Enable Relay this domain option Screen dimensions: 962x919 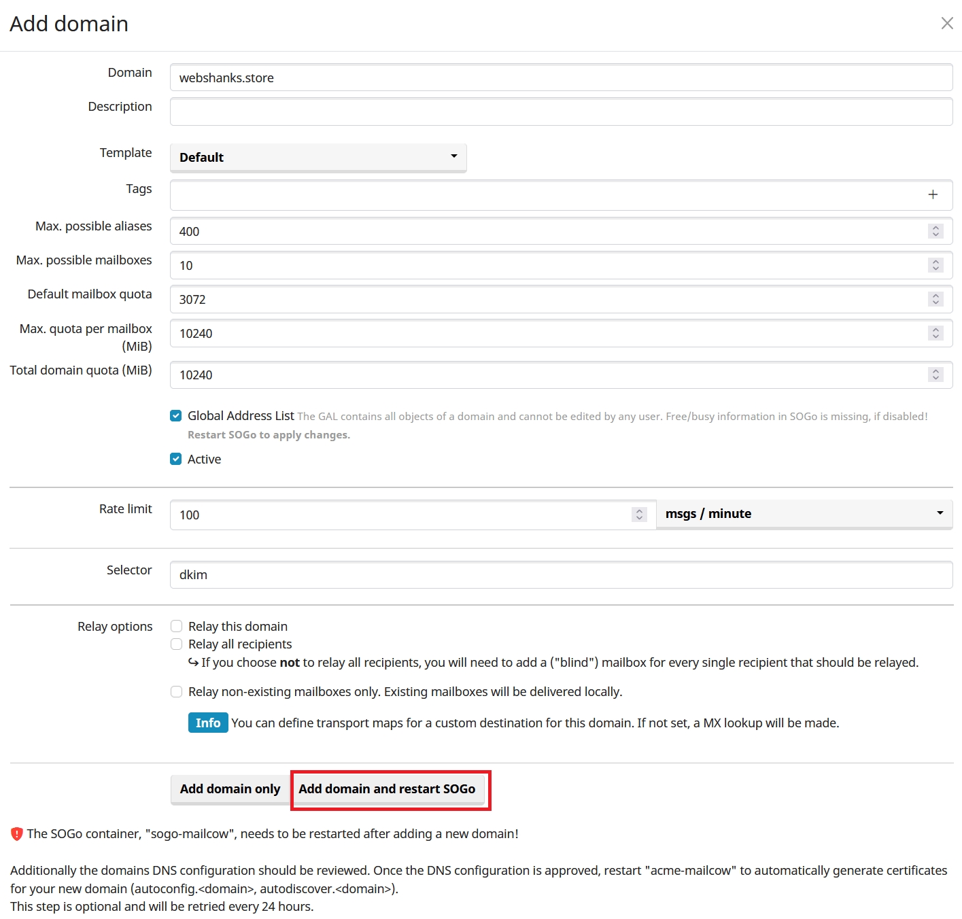(177, 627)
